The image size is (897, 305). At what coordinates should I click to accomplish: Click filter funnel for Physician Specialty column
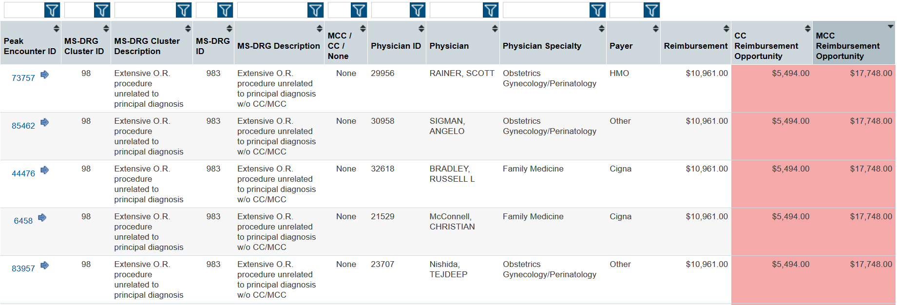click(x=597, y=10)
